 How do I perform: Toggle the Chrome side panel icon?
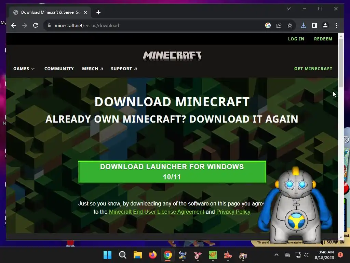click(314, 25)
